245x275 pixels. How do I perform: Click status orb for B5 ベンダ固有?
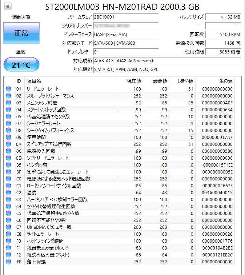click(x=8, y=165)
